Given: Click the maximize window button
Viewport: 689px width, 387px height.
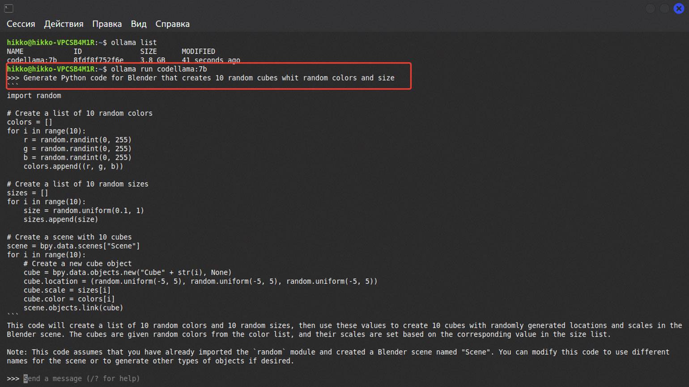Looking at the screenshot, I should coord(664,8).
